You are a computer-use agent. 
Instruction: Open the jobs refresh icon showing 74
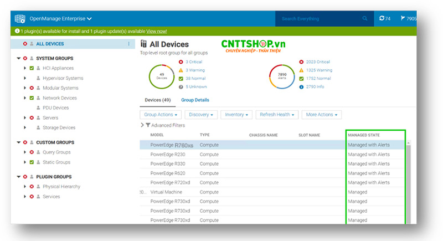click(x=384, y=18)
